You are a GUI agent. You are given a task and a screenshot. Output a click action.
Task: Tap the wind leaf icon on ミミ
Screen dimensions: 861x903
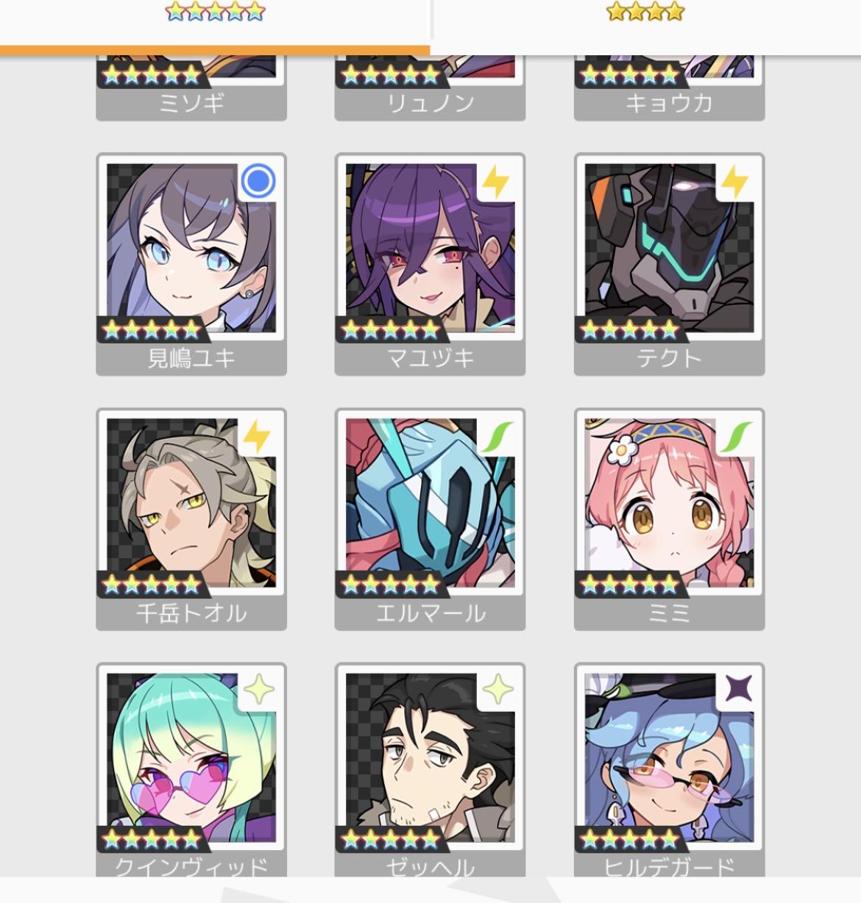[736, 437]
